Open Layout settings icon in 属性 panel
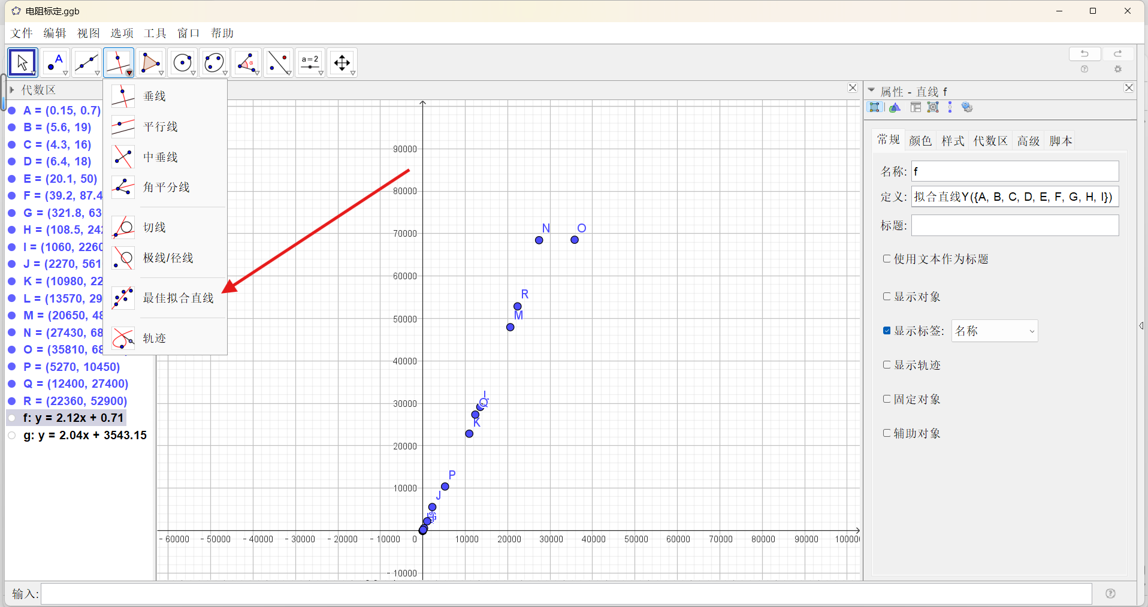Screen dimensions: 1148x607 coord(916,107)
